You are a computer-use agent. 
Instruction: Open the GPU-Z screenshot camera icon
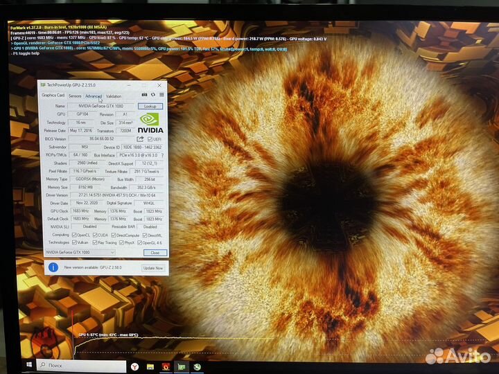coord(144,95)
